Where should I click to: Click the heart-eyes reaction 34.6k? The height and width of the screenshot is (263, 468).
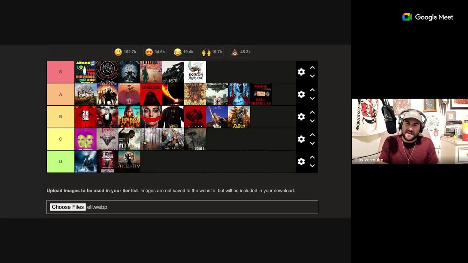(x=155, y=52)
